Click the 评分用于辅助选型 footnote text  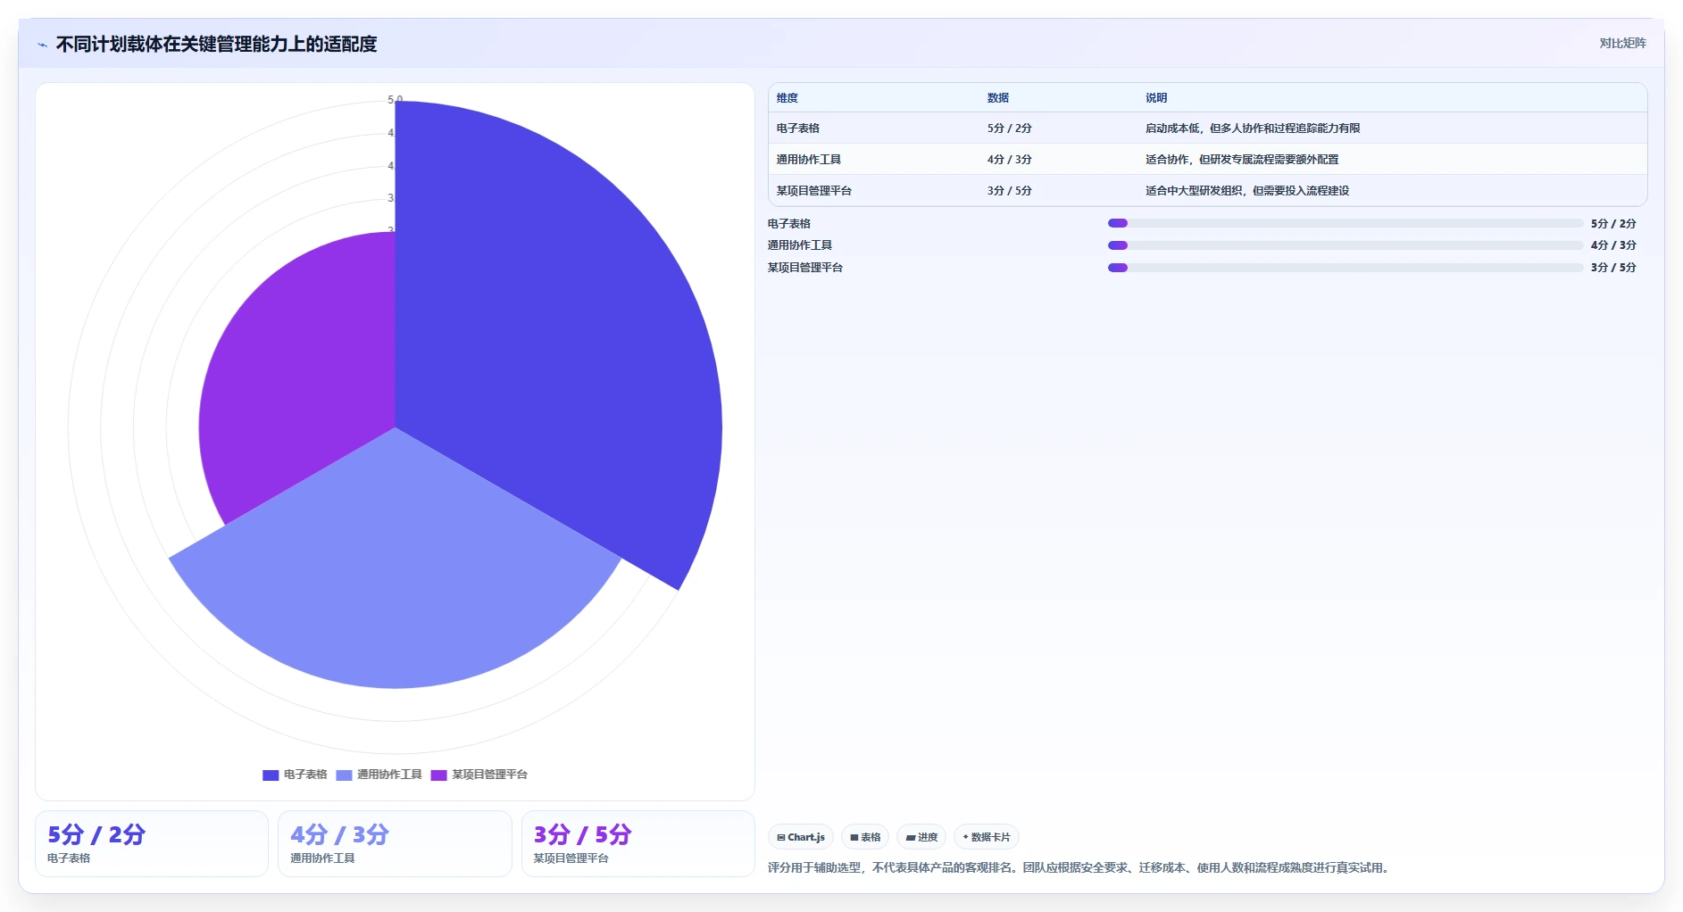[x=1080, y=867]
